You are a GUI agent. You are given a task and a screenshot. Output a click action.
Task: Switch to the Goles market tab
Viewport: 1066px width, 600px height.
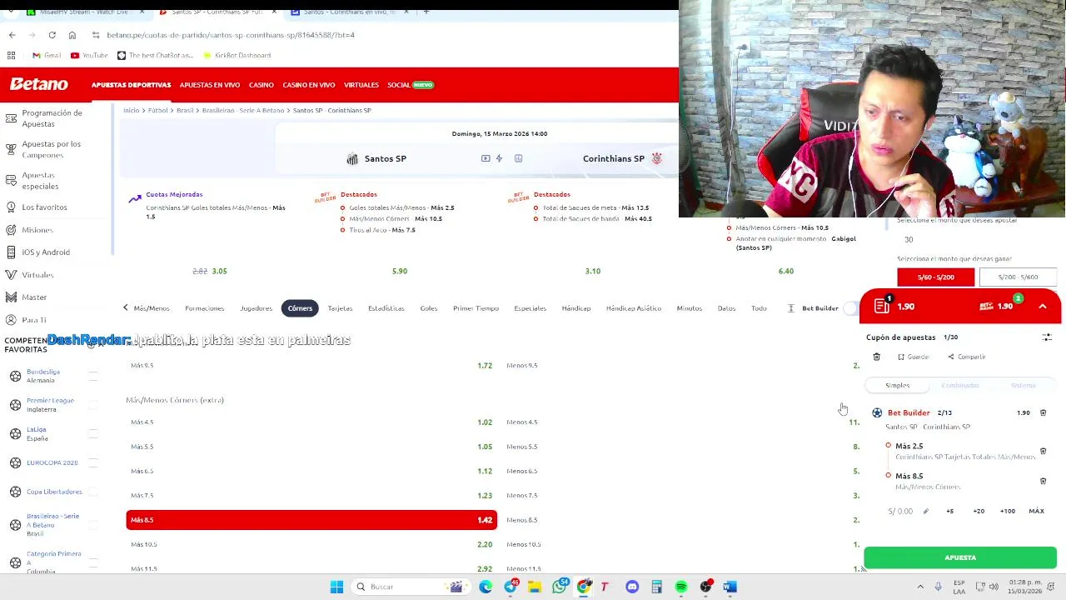tap(429, 308)
